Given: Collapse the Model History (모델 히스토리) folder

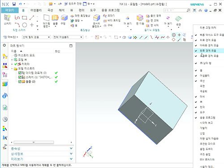Looking at the screenshot, I should (x=12, y=69).
